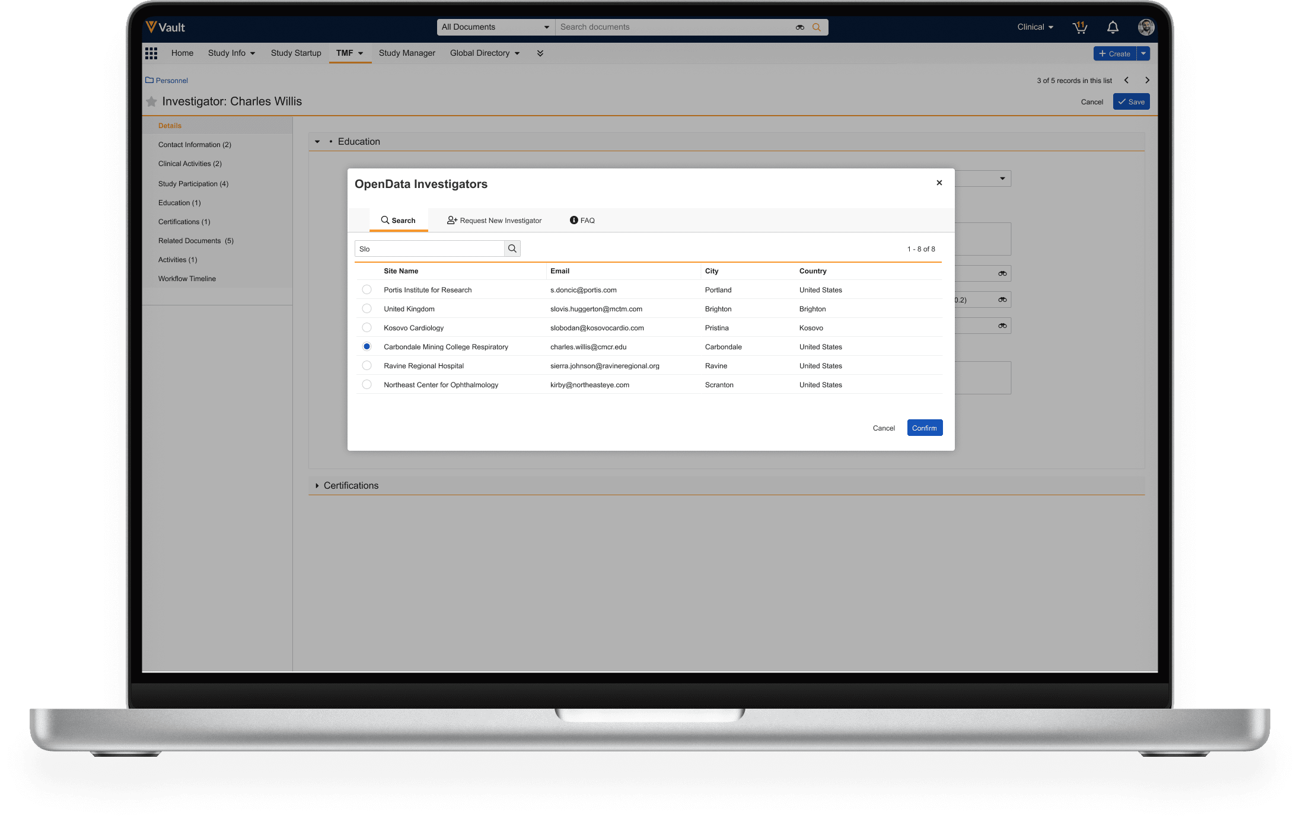Click the Confirm button
1300x822 pixels.
tap(924, 428)
